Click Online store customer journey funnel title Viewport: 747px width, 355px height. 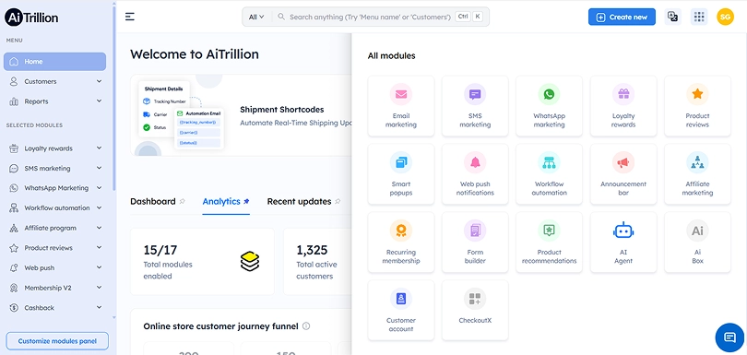tap(220, 326)
